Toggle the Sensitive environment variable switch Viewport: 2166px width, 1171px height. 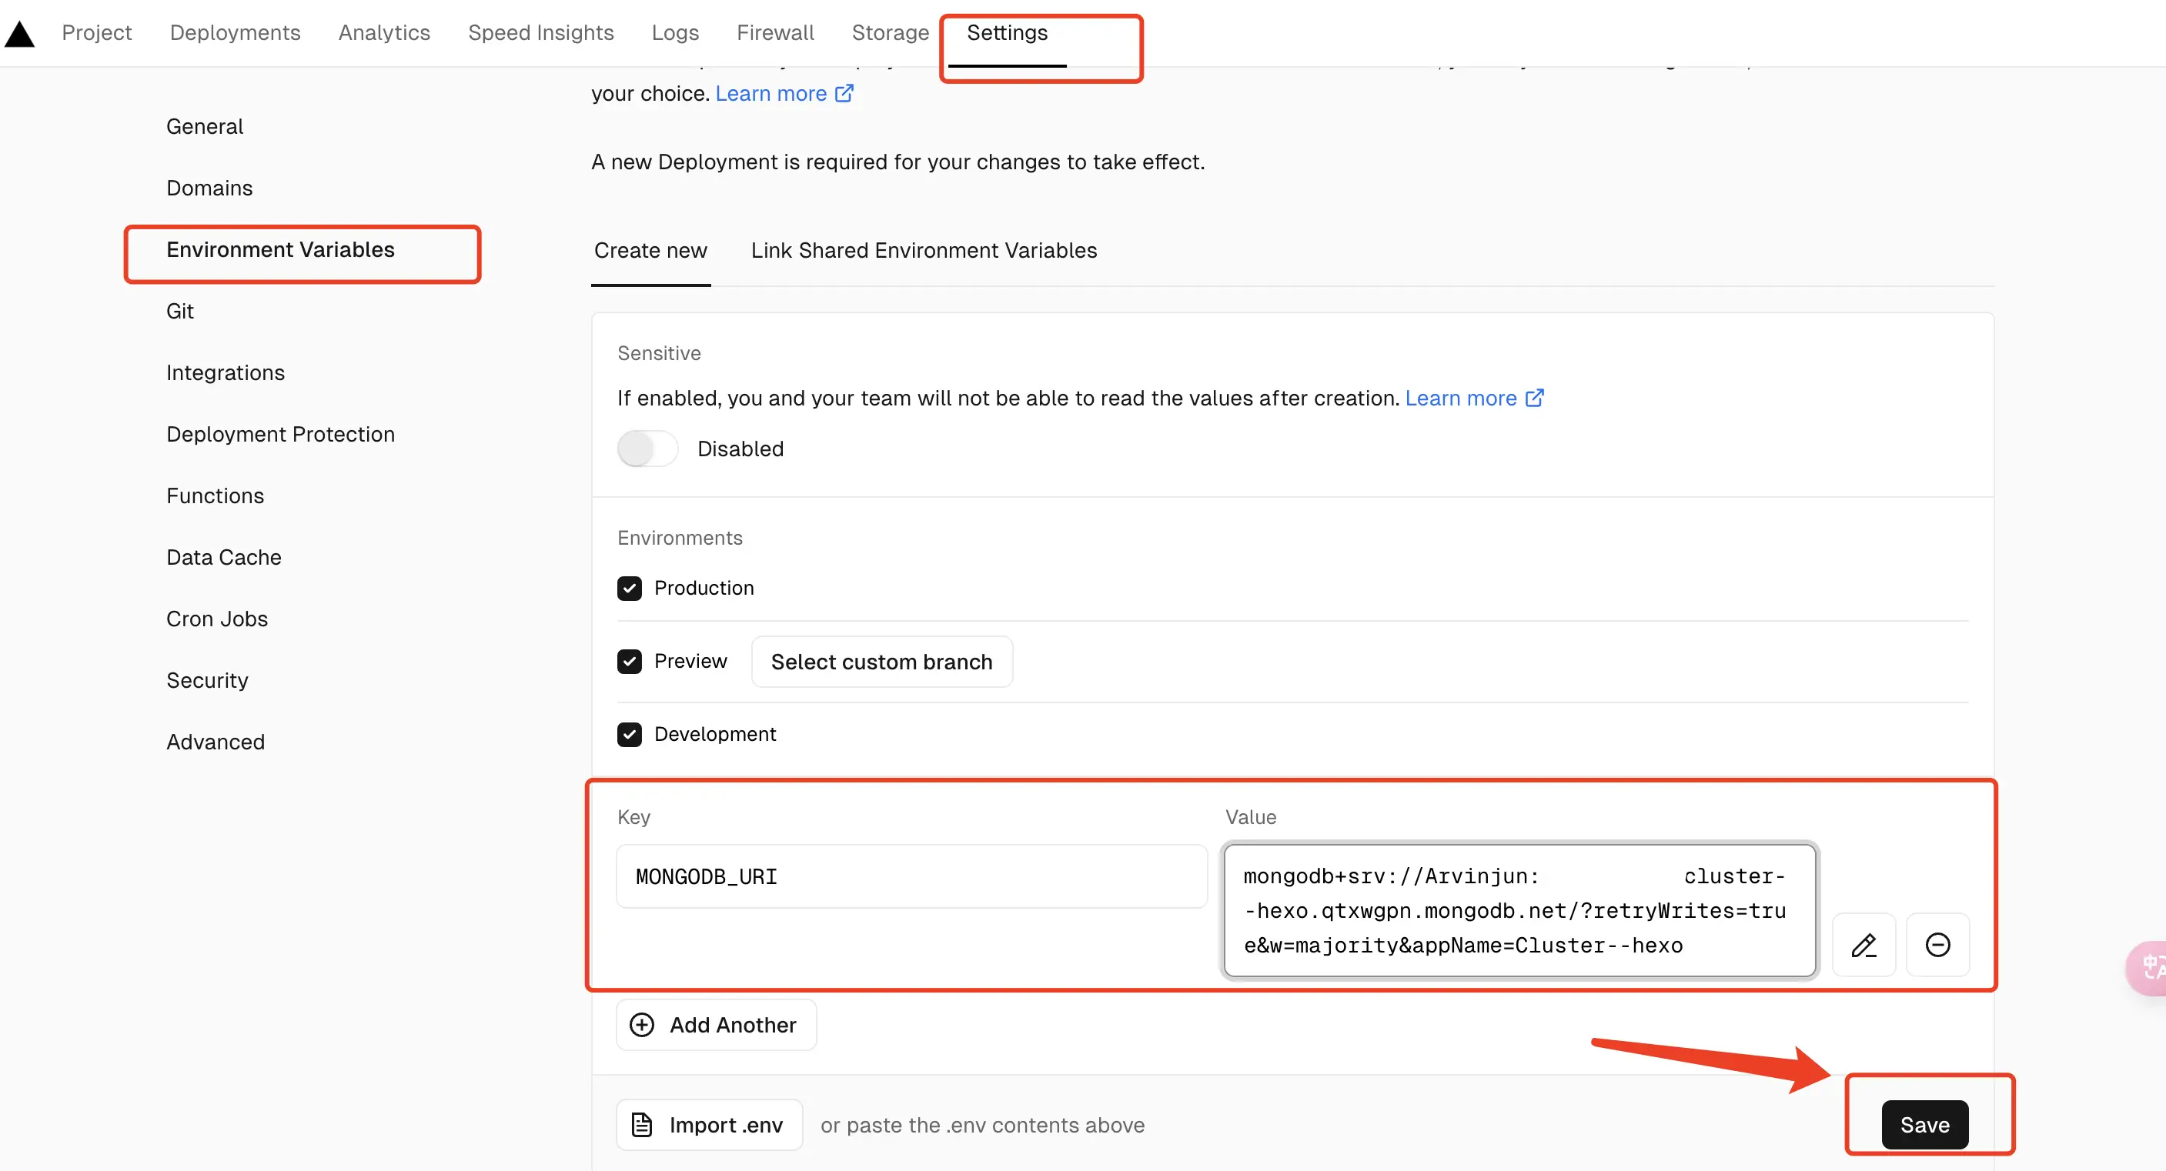[646, 449]
